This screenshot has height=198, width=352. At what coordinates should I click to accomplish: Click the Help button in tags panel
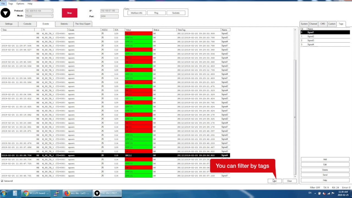(325, 180)
